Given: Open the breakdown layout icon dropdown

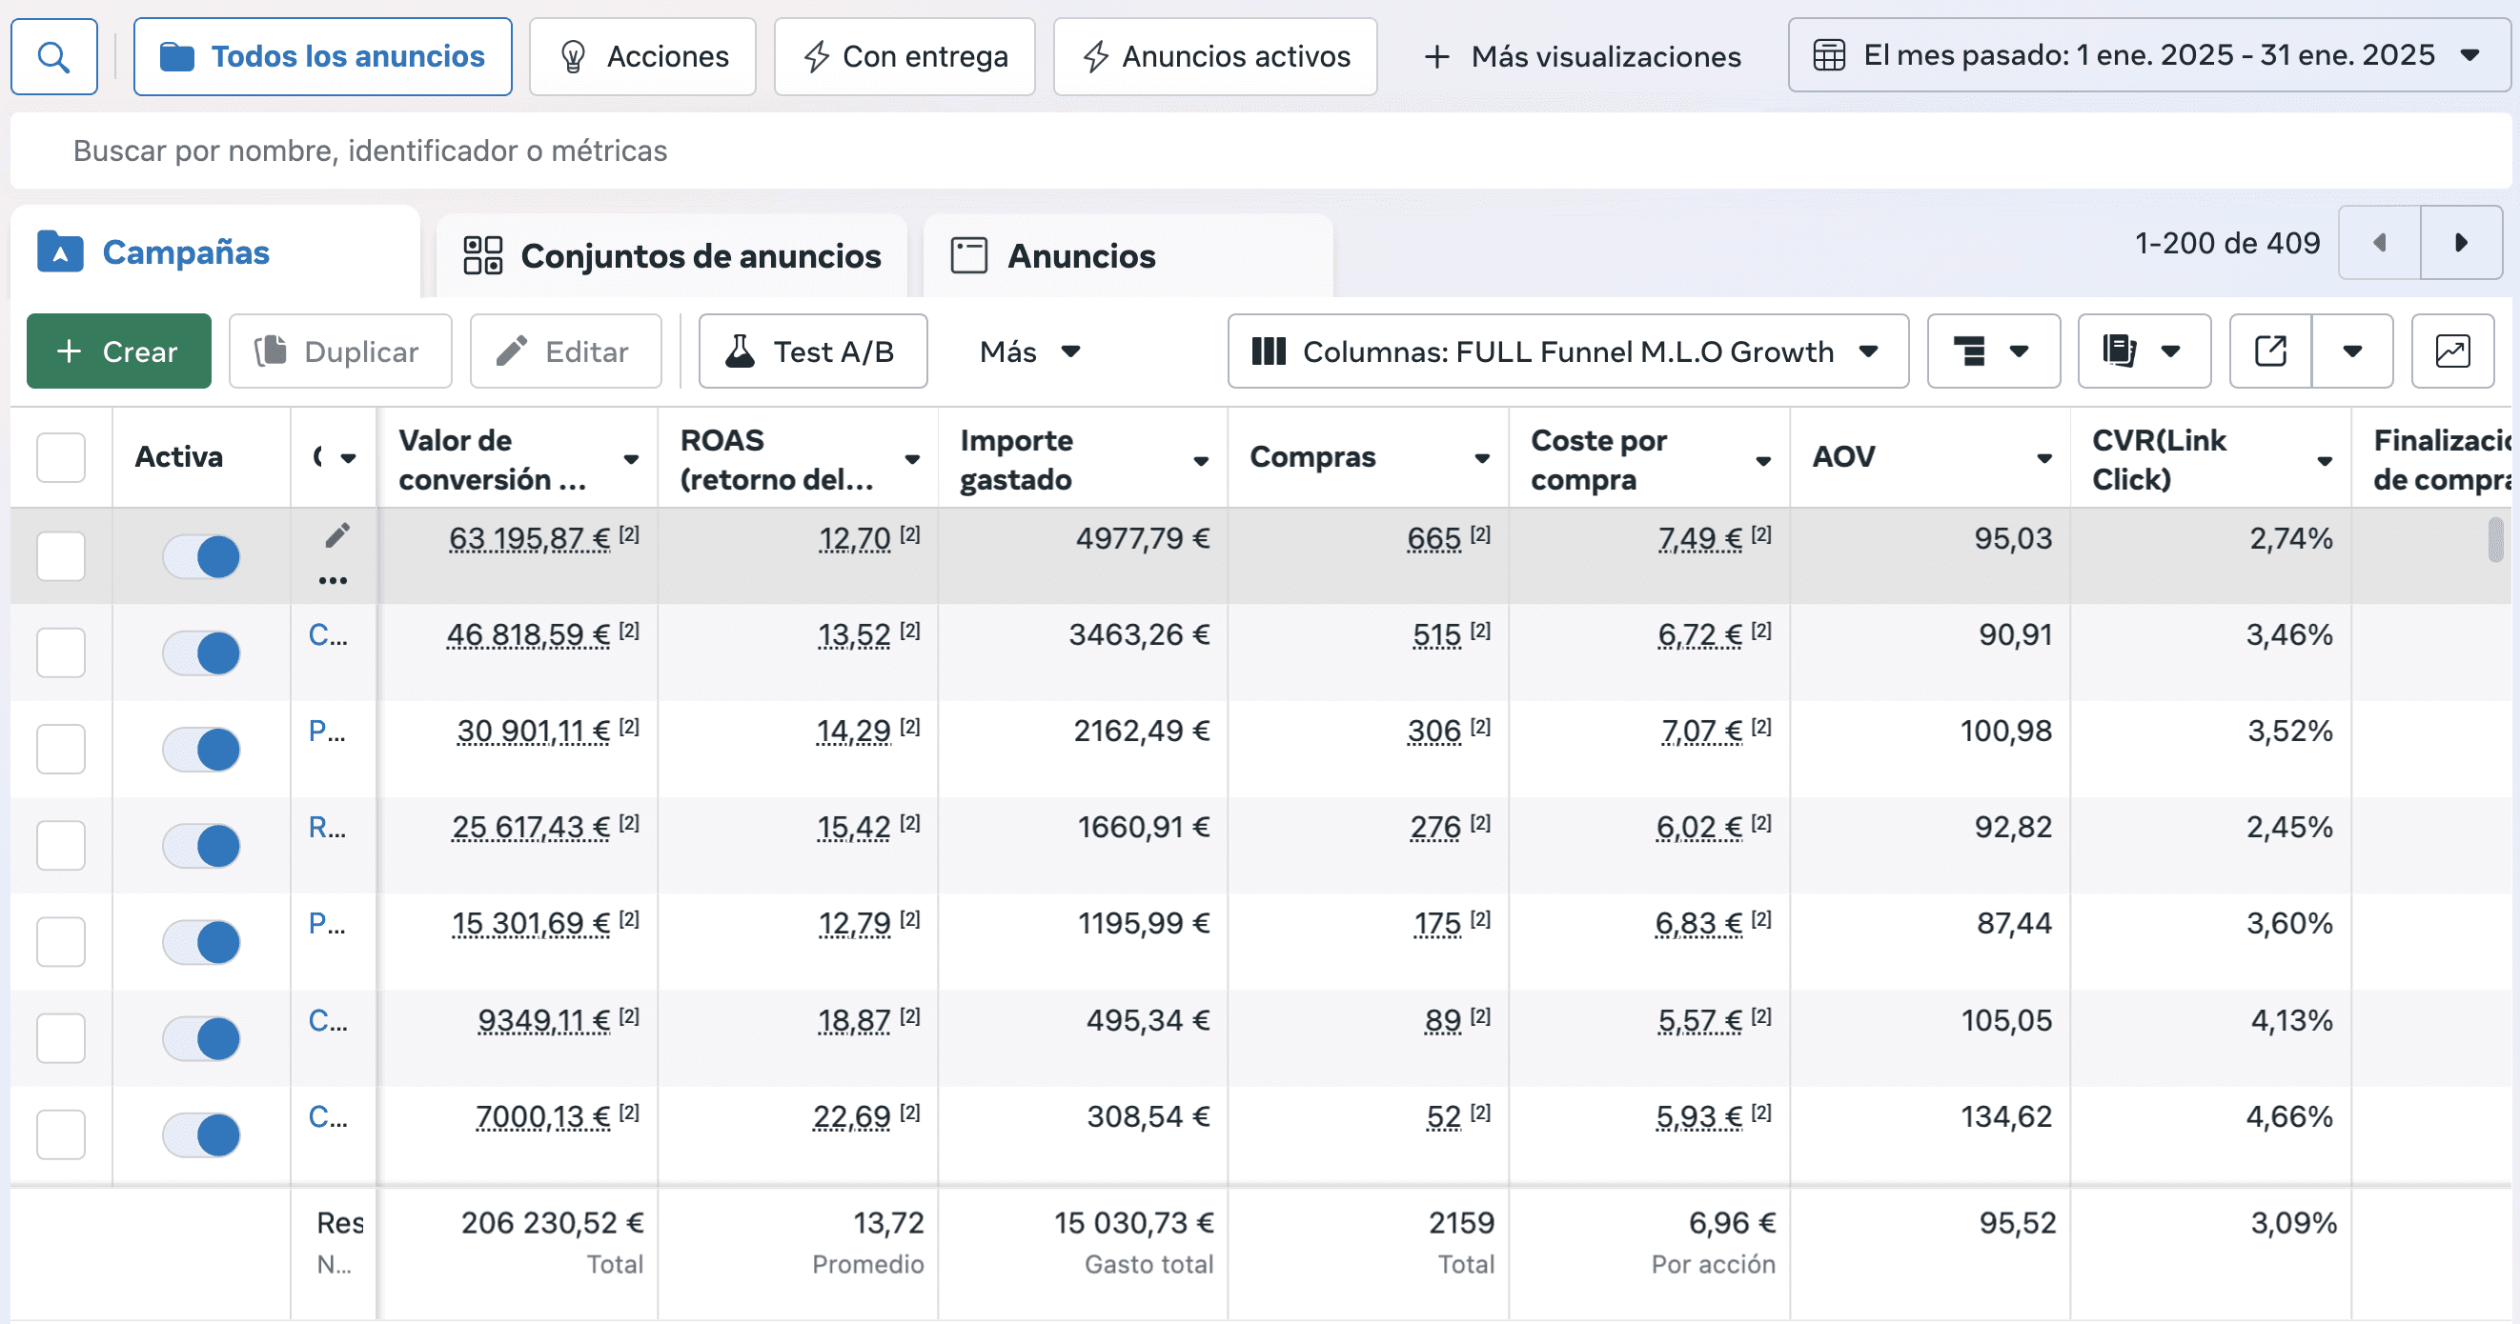Looking at the screenshot, I should click(x=1993, y=351).
